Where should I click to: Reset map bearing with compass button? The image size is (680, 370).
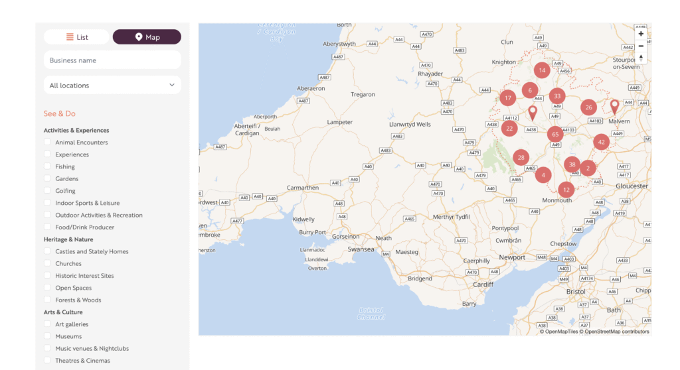coord(641,58)
